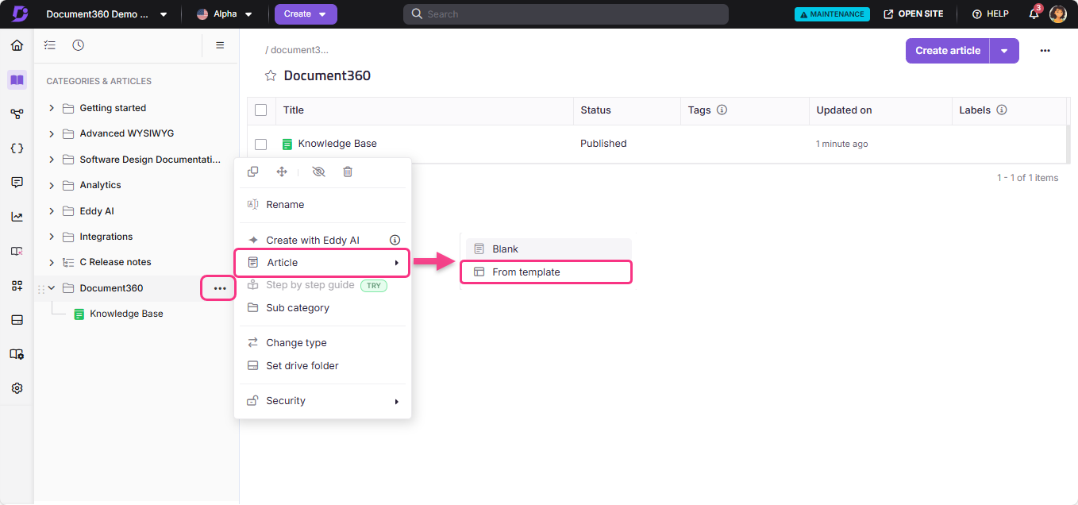
Task: Star the Document360 category title
Action: point(270,75)
